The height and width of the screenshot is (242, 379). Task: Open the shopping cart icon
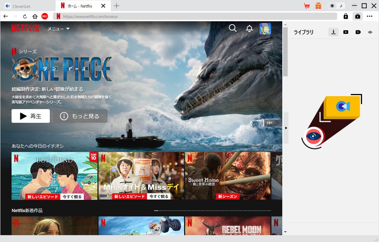point(307,6)
